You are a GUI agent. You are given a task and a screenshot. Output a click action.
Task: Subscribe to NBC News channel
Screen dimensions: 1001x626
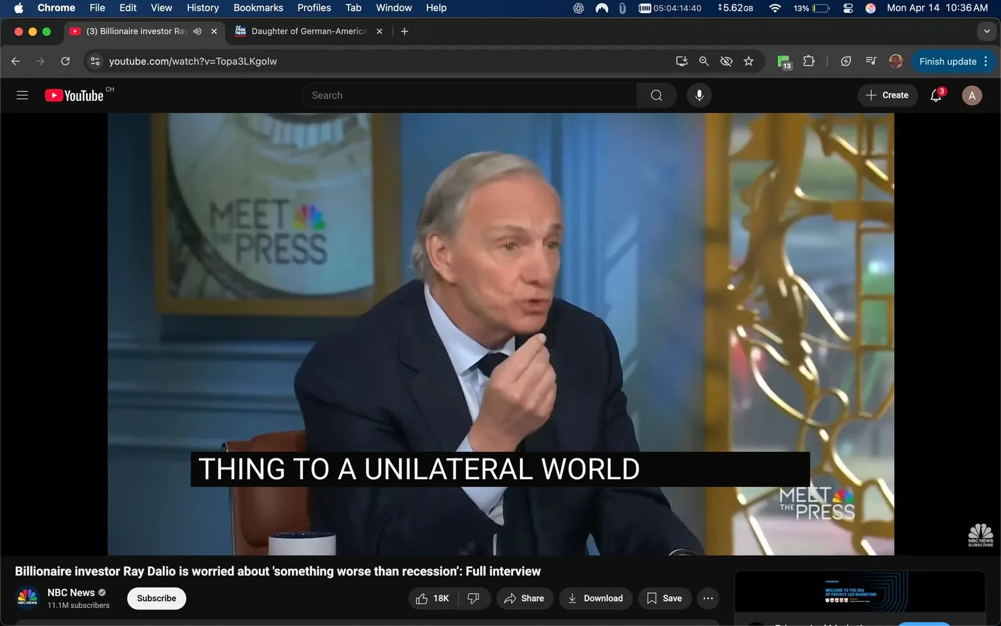tap(156, 598)
